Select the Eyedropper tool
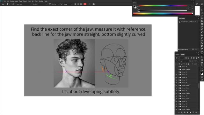 [202, 27]
